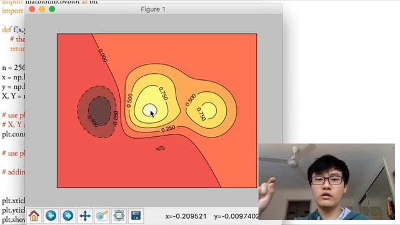This screenshot has height=225, width=400.
Task: Click the -0.500 contour label
Action: click(x=92, y=121)
